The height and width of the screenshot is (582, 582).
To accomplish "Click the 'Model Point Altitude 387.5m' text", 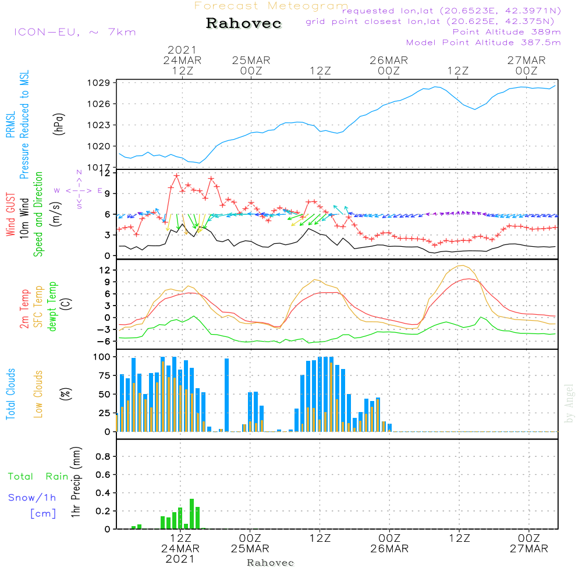I will pyautogui.click(x=483, y=42).
